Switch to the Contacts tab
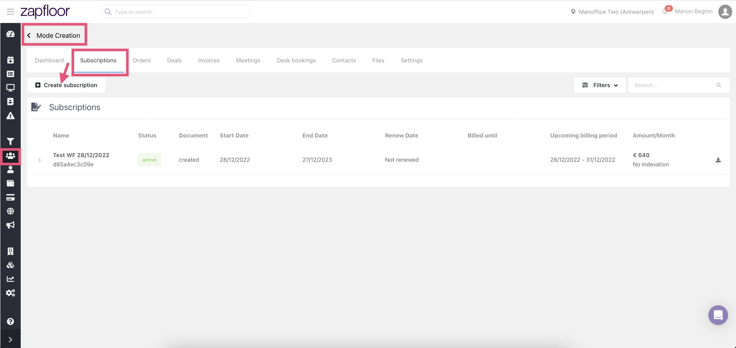Screen dimensions: 736x348 tap(344, 60)
